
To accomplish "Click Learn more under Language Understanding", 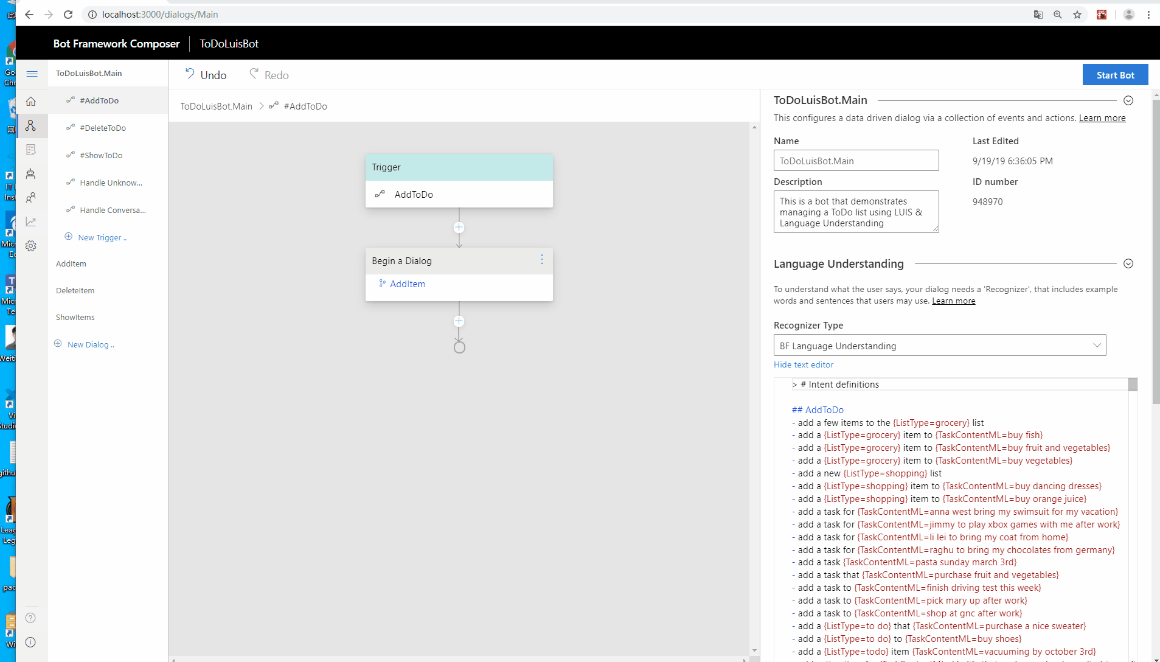I will (x=954, y=301).
